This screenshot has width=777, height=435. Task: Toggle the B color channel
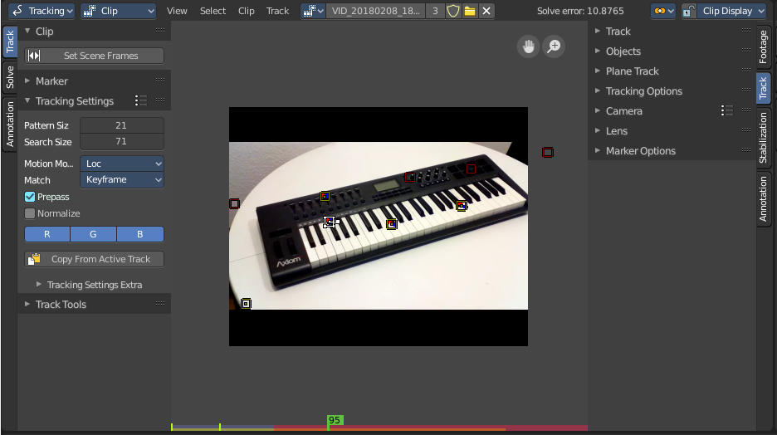140,234
